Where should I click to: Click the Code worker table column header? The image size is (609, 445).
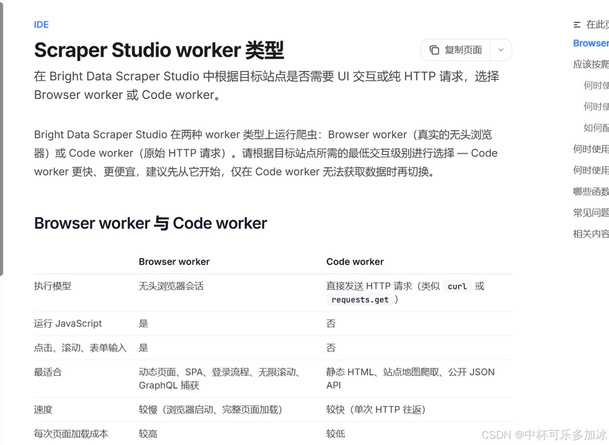coord(355,262)
